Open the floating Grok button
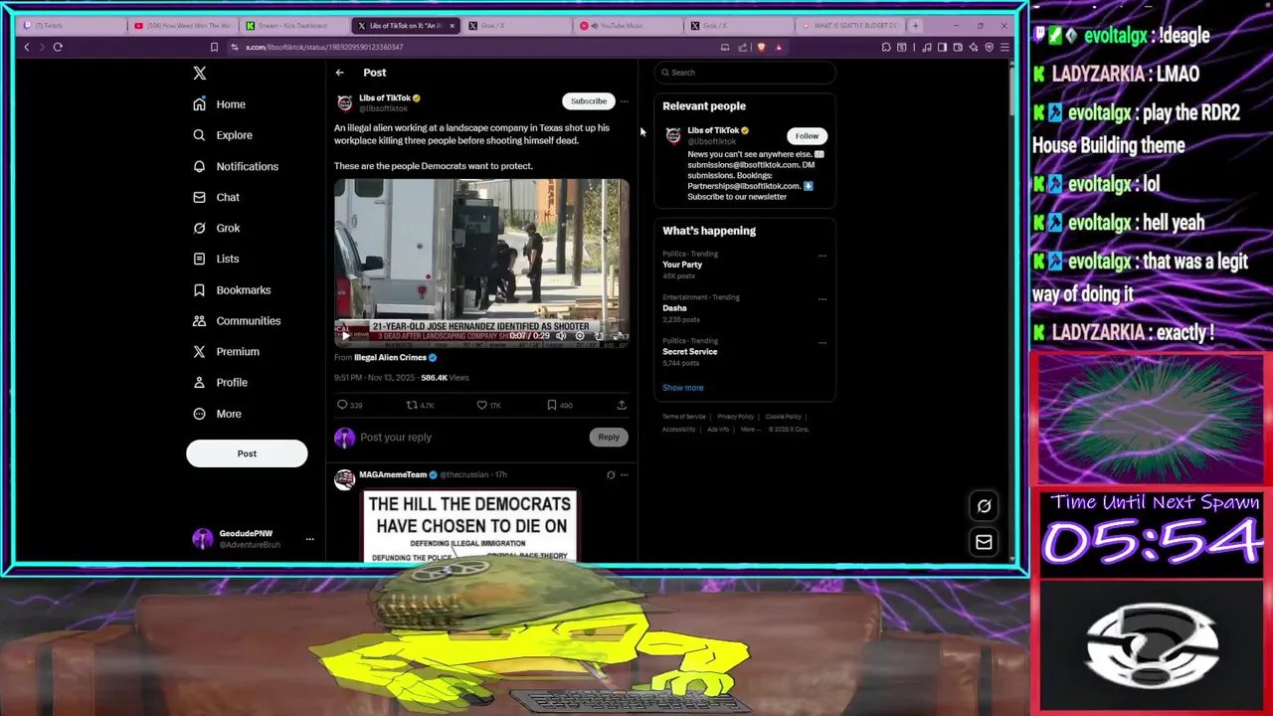 tap(984, 505)
